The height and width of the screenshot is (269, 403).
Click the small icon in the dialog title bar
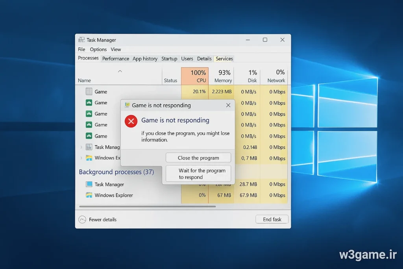click(127, 105)
